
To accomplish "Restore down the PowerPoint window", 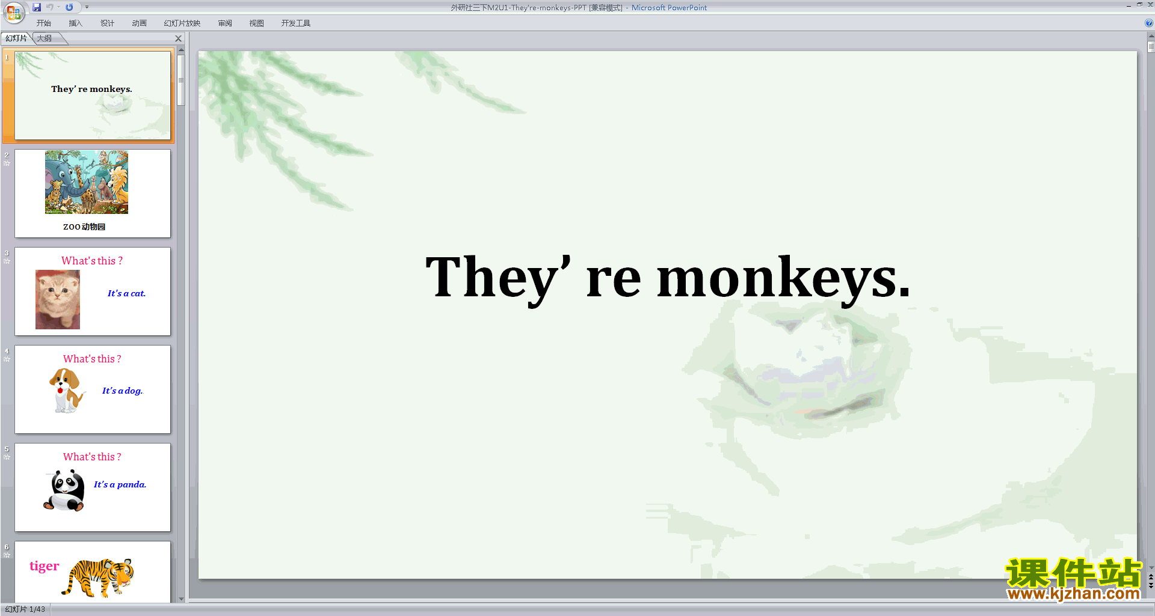I will [1139, 5].
